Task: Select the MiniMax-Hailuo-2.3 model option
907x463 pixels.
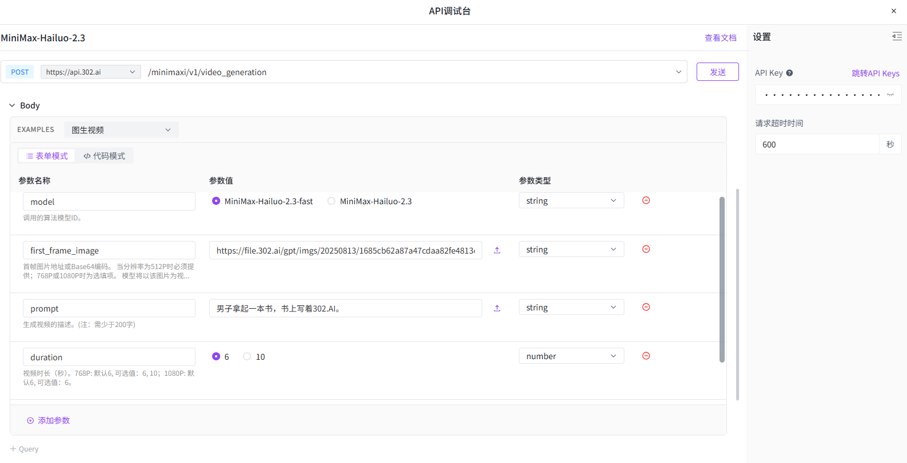Action: [x=331, y=201]
